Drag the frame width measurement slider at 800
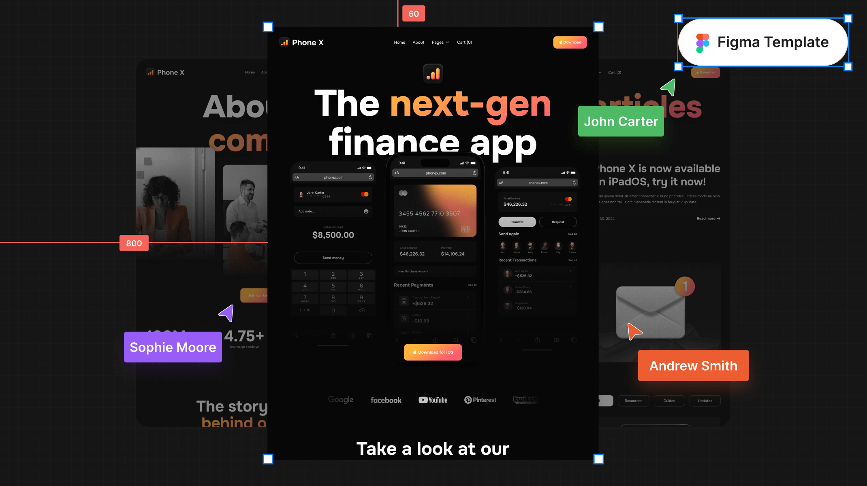 coord(134,243)
